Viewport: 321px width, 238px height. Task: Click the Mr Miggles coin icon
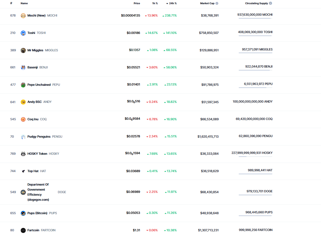coord(23,50)
